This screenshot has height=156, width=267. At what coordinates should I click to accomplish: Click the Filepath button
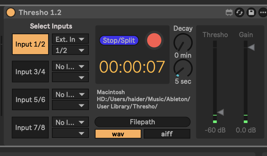tap(142, 122)
